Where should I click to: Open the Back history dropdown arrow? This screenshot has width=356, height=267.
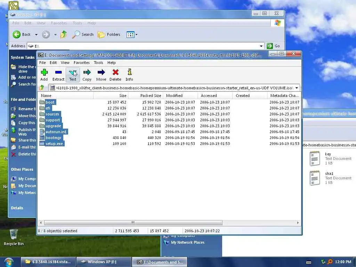(x=36, y=34)
